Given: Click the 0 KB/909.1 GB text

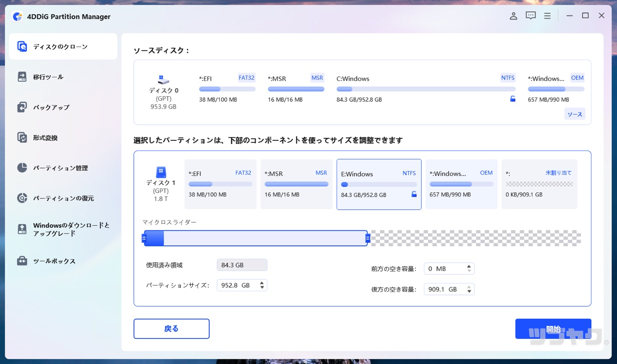Looking at the screenshot, I should point(524,194).
